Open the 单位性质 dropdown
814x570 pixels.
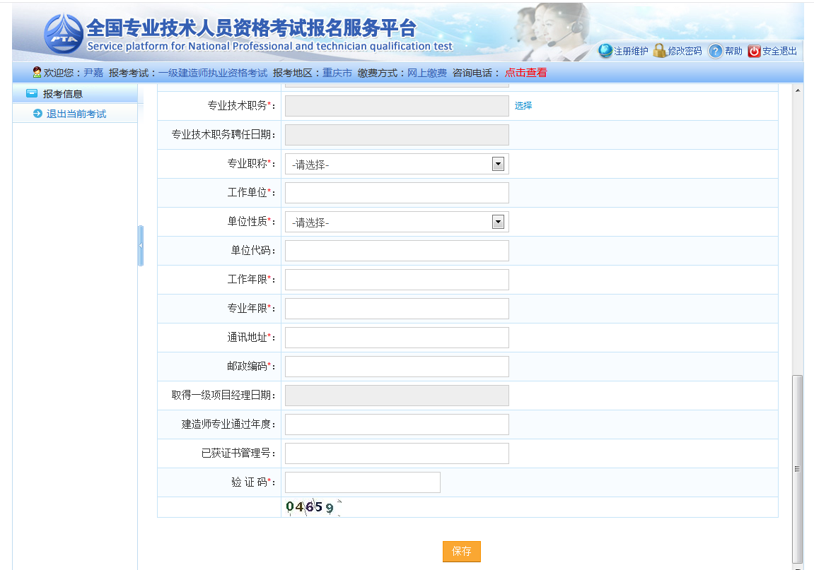pos(396,222)
